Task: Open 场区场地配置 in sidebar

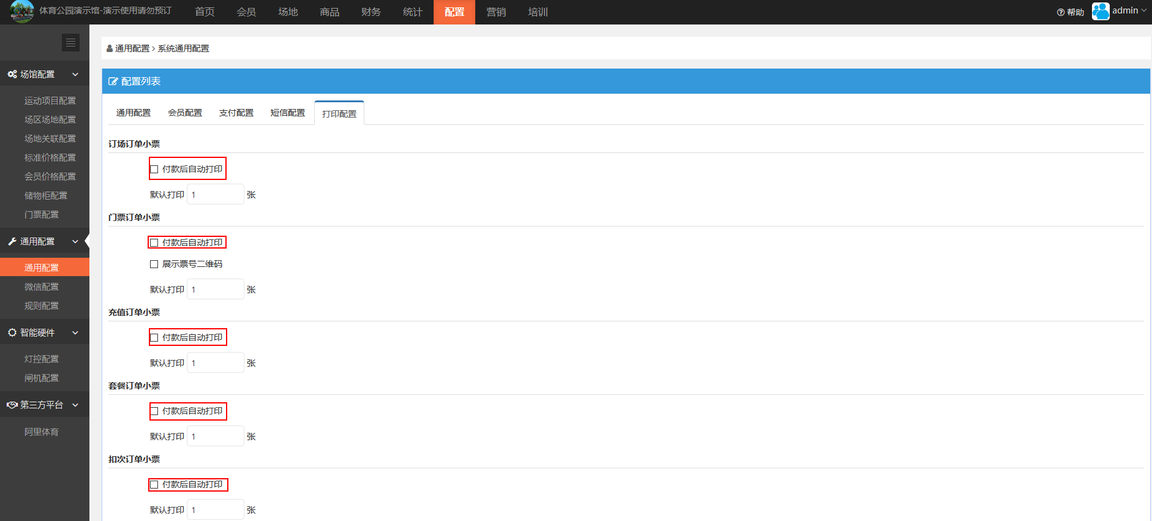Action: coord(50,119)
